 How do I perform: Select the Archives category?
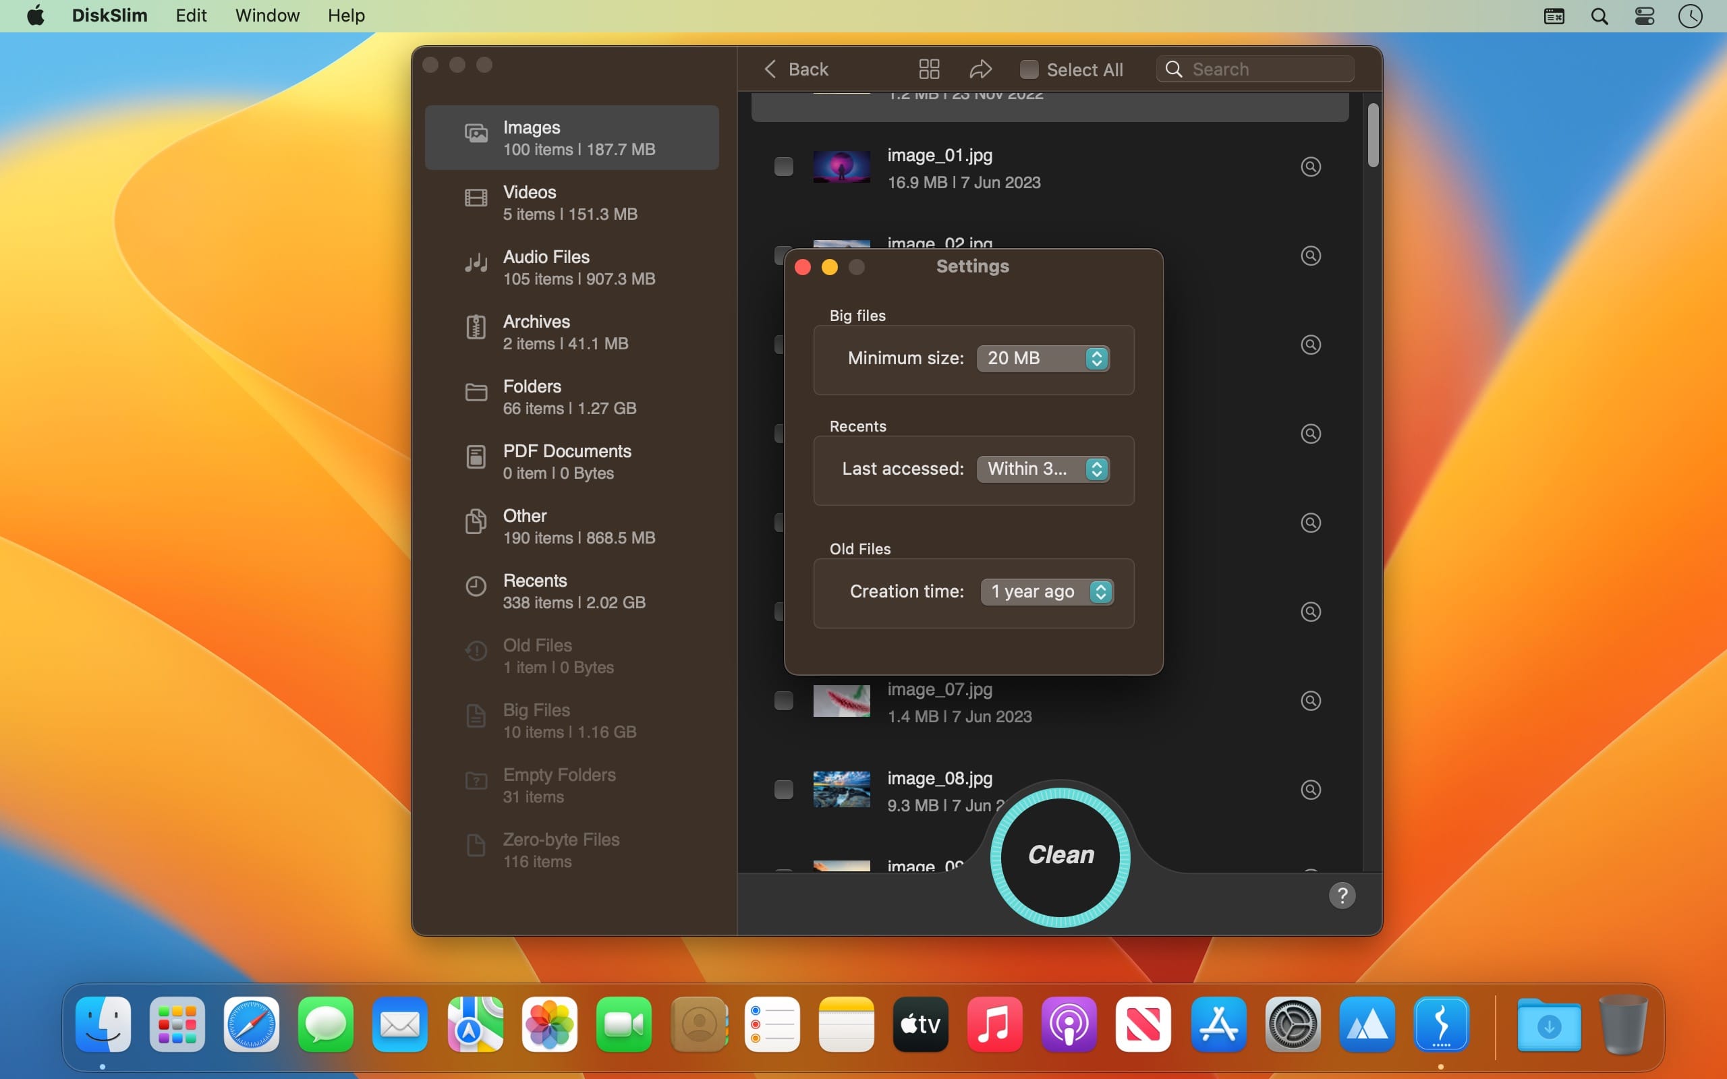[571, 332]
